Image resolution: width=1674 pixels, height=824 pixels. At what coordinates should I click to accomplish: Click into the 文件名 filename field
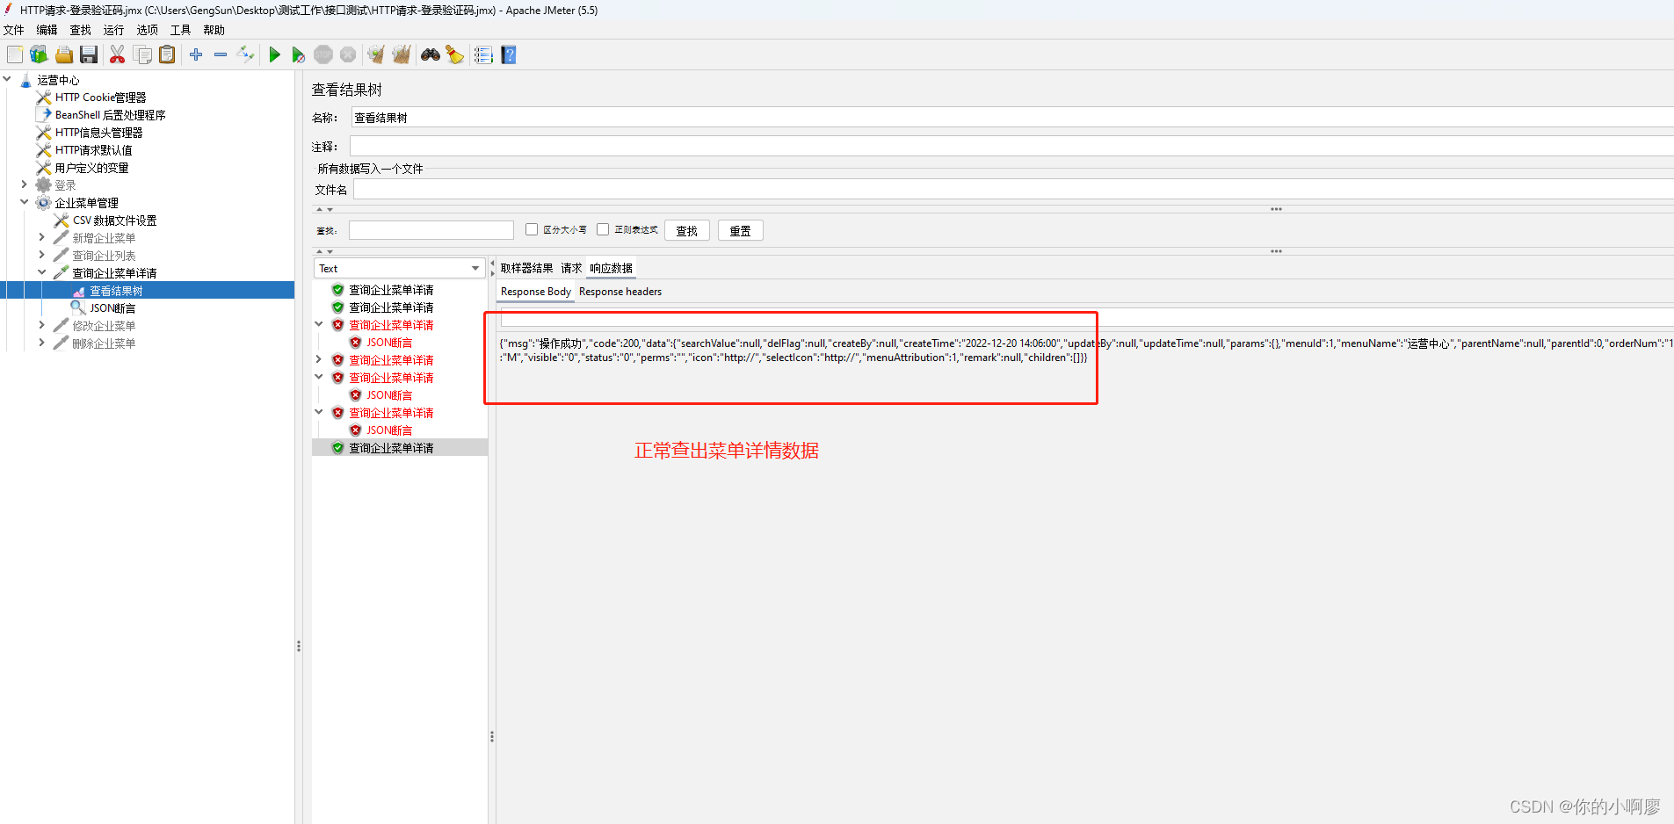coord(1013,189)
